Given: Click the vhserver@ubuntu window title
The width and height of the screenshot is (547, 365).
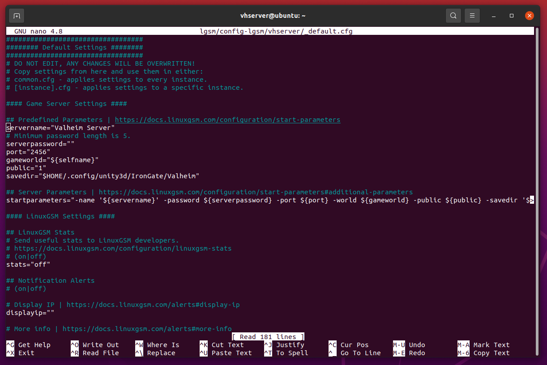Looking at the screenshot, I should click(273, 16).
